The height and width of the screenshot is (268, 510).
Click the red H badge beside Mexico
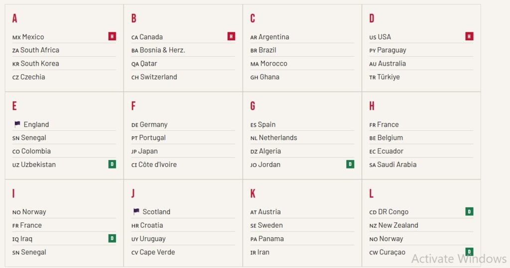[x=112, y=36]
